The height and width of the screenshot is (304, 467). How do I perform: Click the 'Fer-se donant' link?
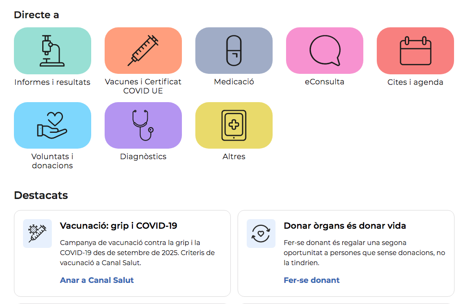click(x=311, y=280)
